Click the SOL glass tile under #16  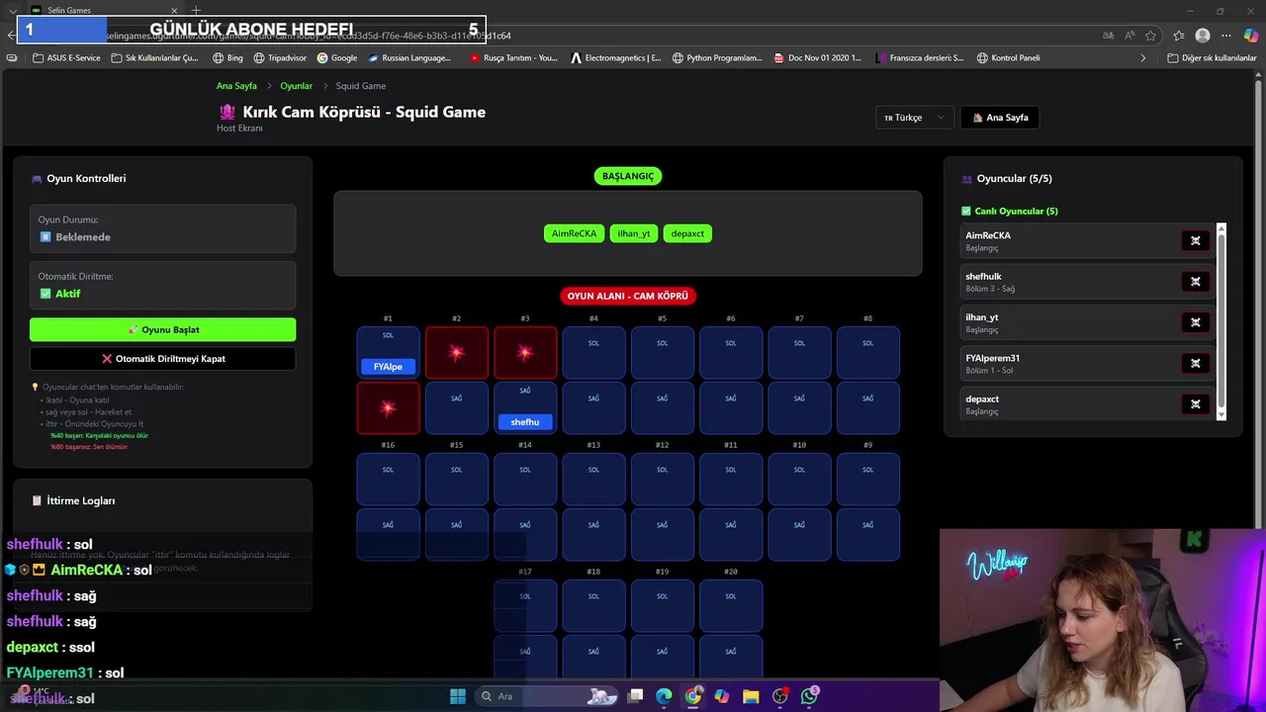click(x=388, y=479)
